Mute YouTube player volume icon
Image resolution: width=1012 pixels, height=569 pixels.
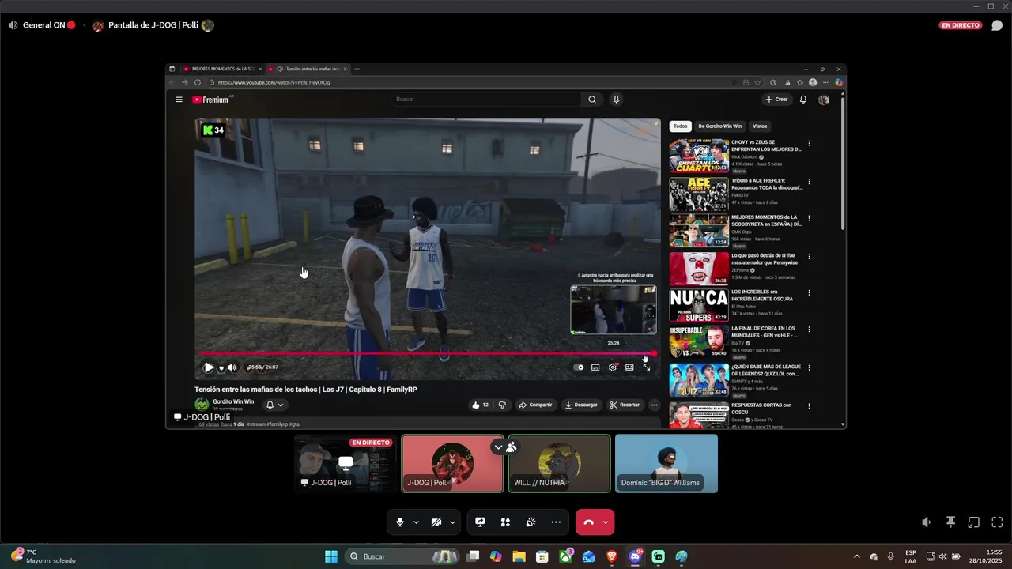click(x=232, y=367)
